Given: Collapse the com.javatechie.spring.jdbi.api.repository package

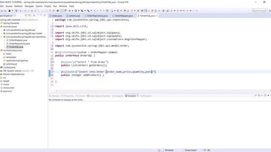Looking at the screenshot, I should tap(1, 37).
